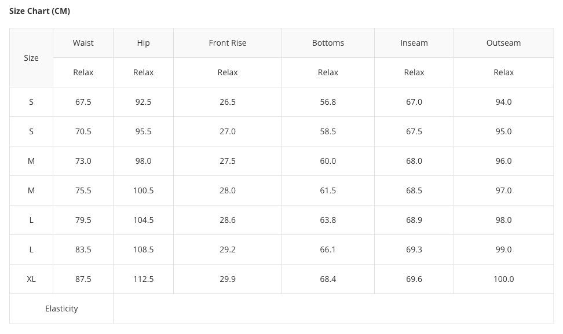Click the 29.9 front rise value
The width and height of the screenshot is (563, 334).
click(227, 279)
